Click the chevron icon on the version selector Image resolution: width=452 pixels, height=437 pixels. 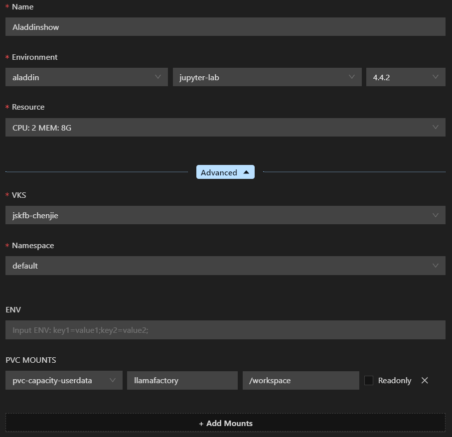tap(436, 77)
